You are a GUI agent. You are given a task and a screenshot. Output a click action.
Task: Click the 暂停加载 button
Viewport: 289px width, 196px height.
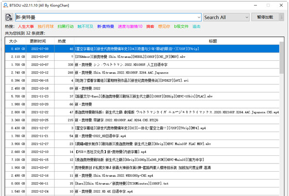(x=265, y=17)
